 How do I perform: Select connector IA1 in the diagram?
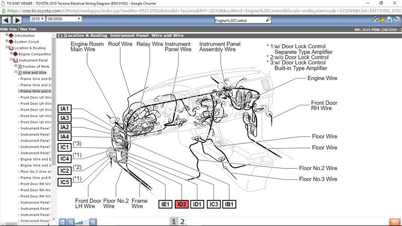coord(64,109)
